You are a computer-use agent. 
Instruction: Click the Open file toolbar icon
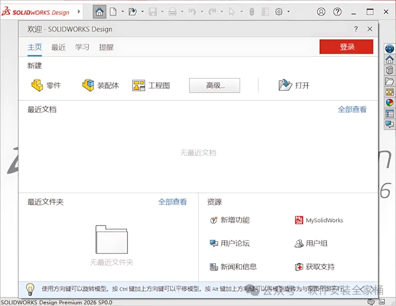133,12
